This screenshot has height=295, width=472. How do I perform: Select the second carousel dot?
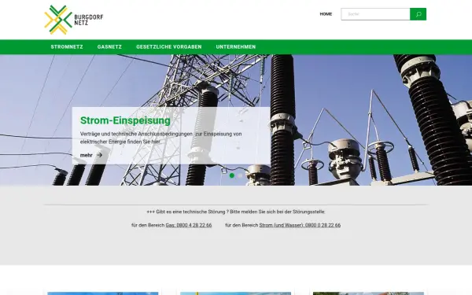[x=240, y=175]
